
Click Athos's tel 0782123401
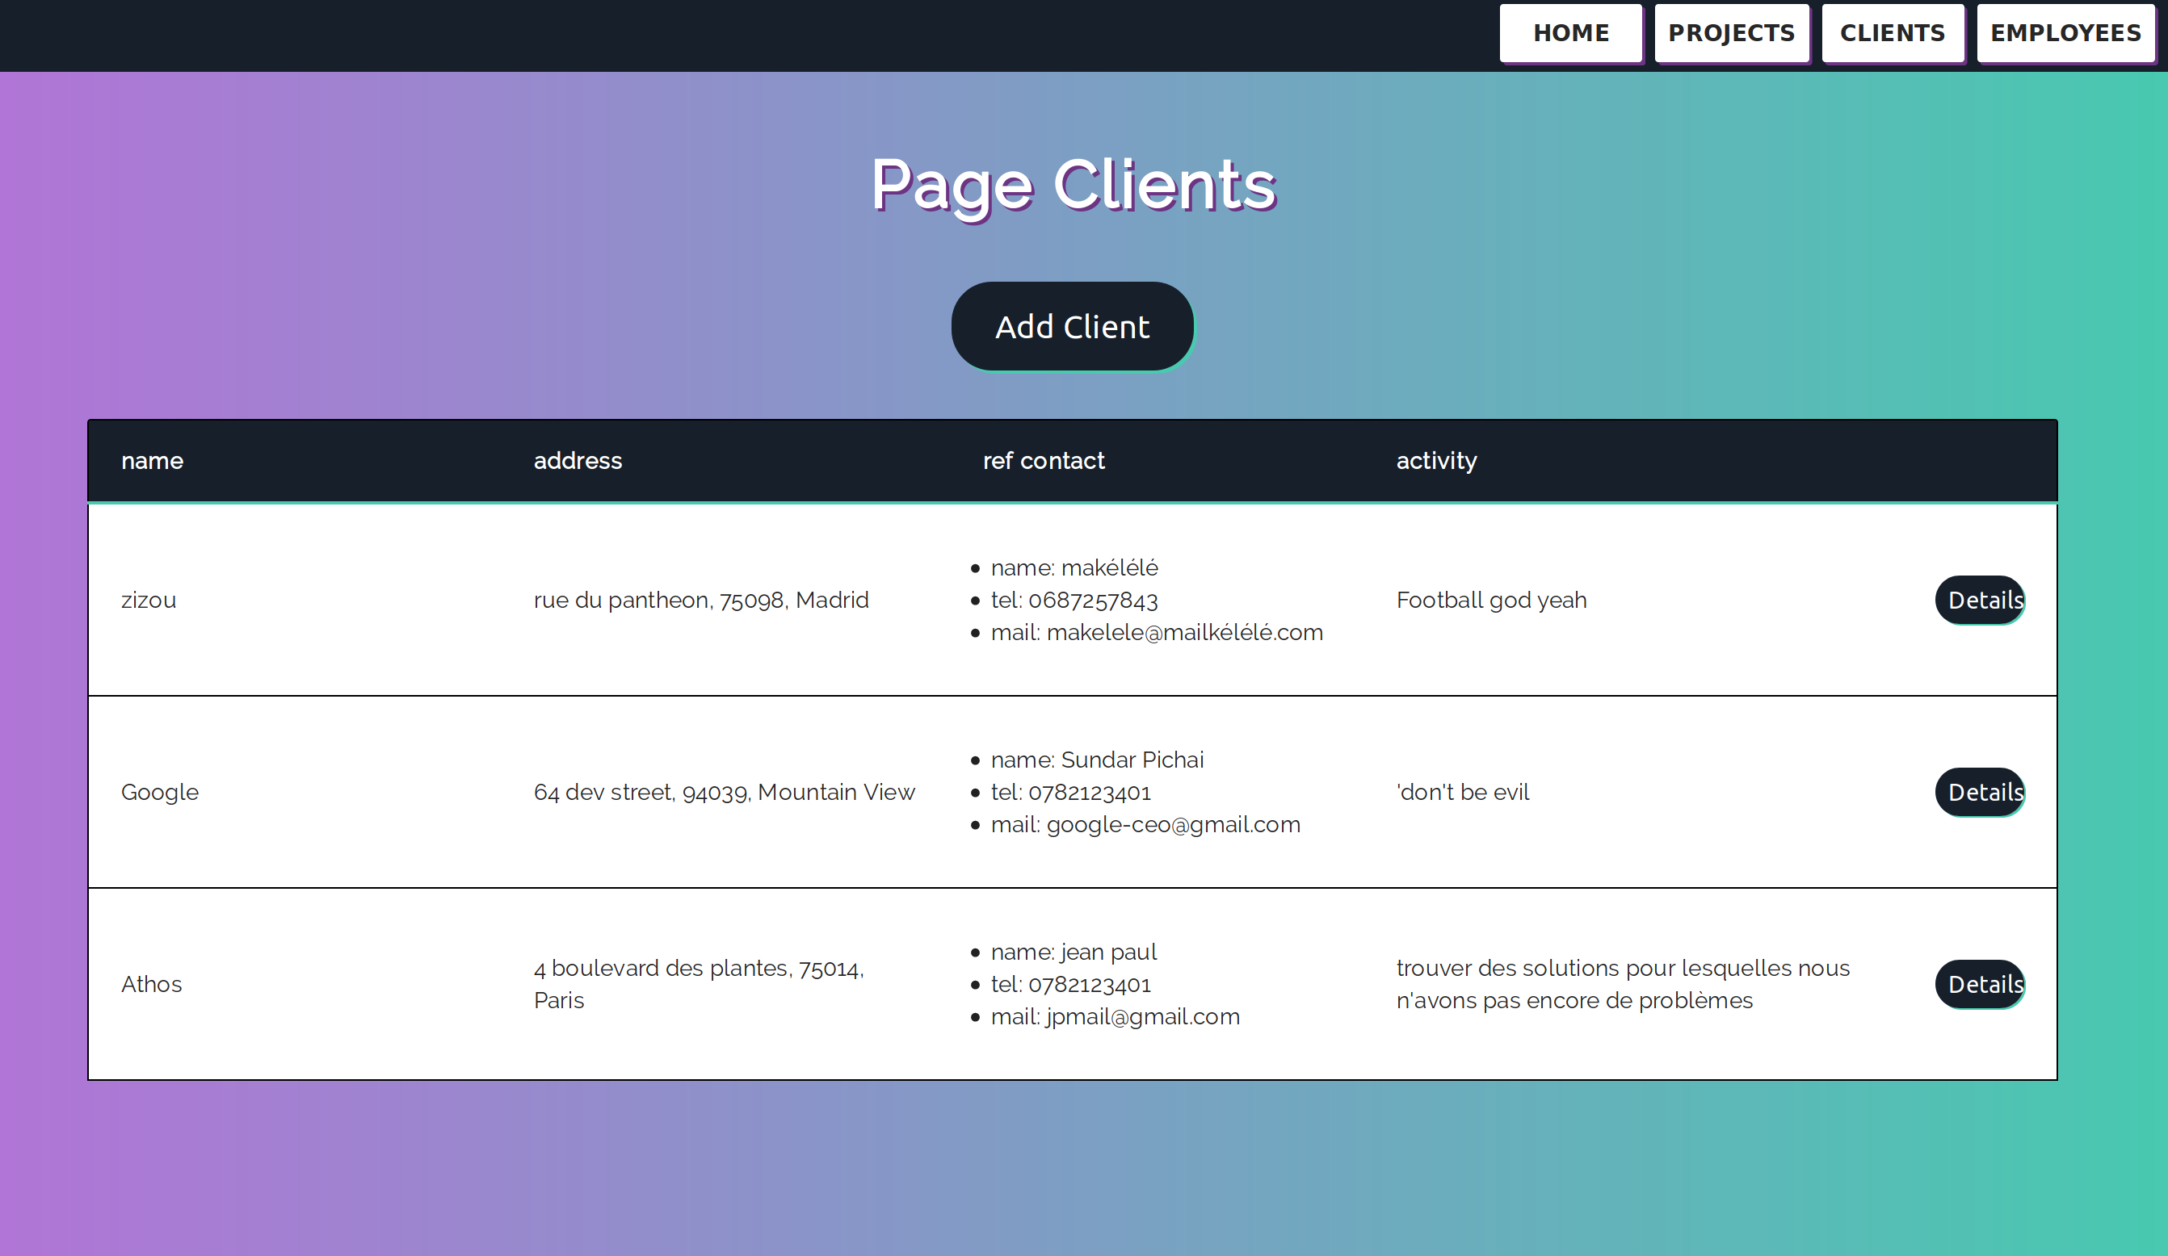click(x=1071, y=984)
